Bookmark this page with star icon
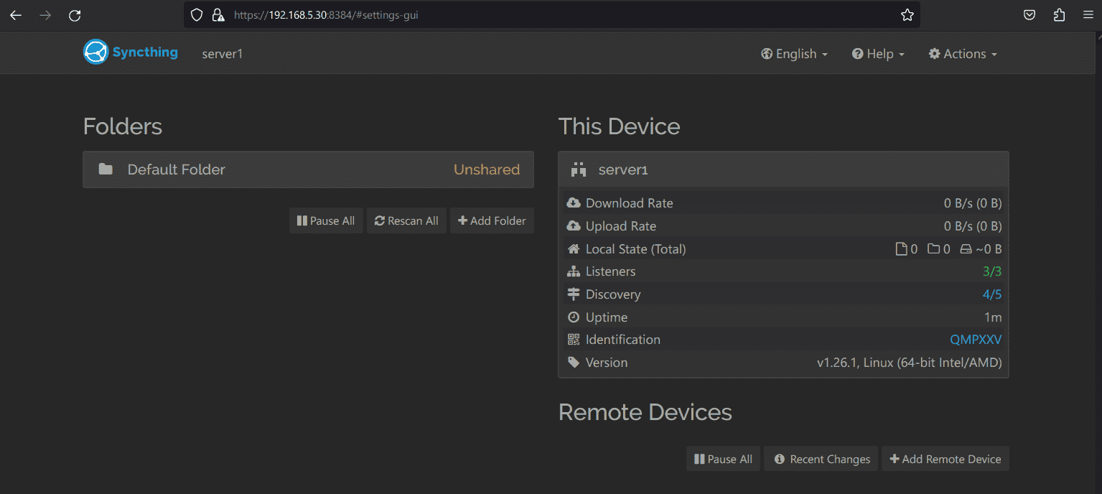1102x494 pixels. coord(907,14)
